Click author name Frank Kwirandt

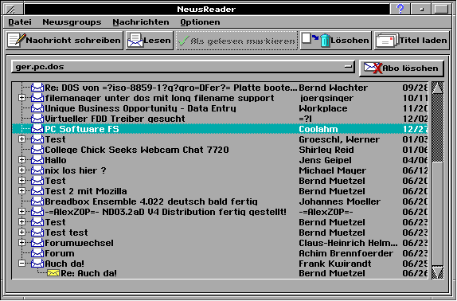(x=335, y=264)
